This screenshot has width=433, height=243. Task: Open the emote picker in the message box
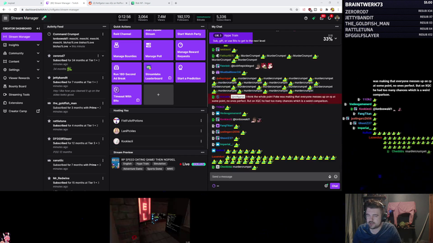pyautogui.click(x=336, y=177)
